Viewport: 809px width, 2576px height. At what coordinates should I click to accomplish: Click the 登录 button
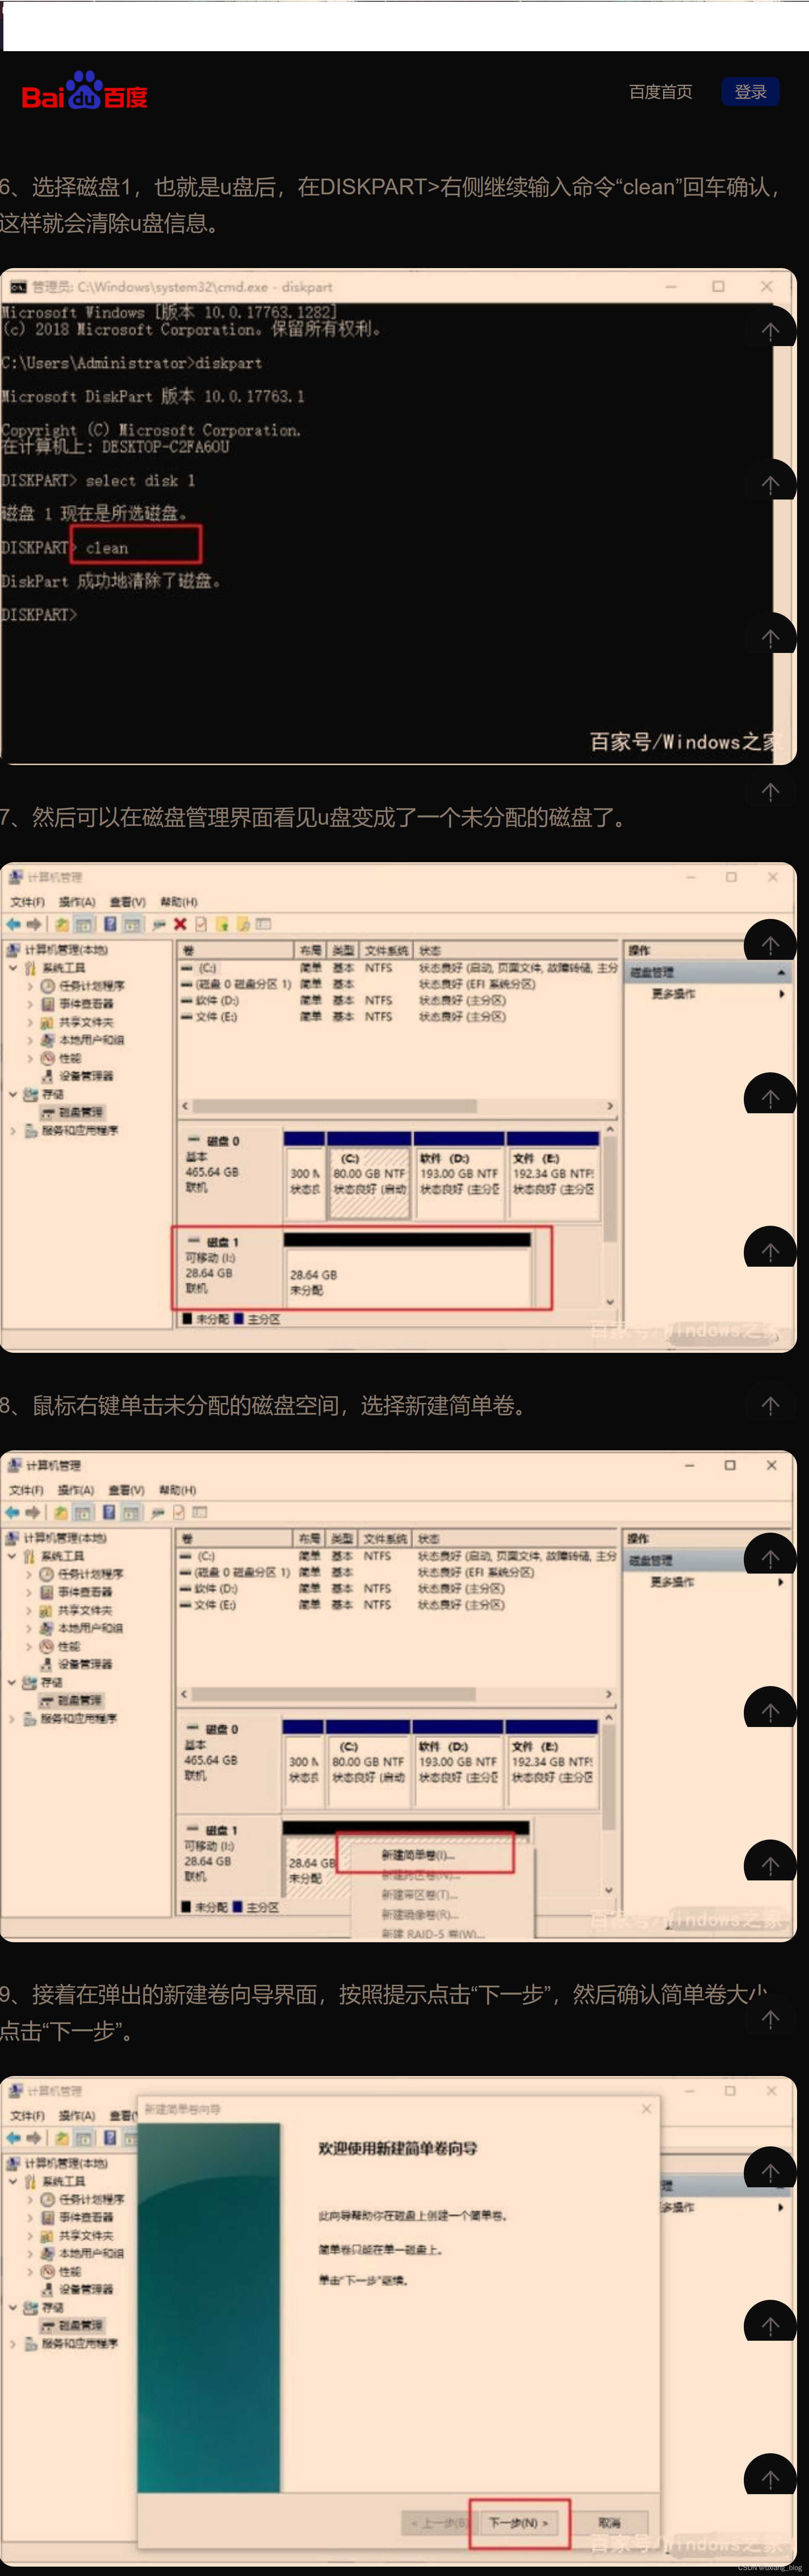[750, 92]
